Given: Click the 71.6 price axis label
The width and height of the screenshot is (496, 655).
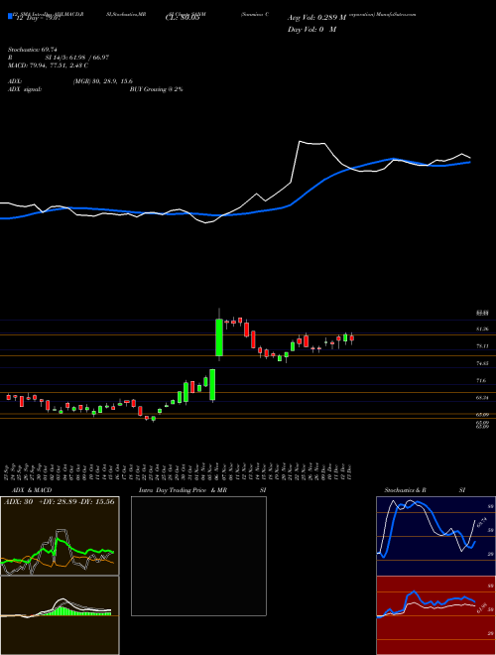Looking at the screenshot, I should click(481, 380).
